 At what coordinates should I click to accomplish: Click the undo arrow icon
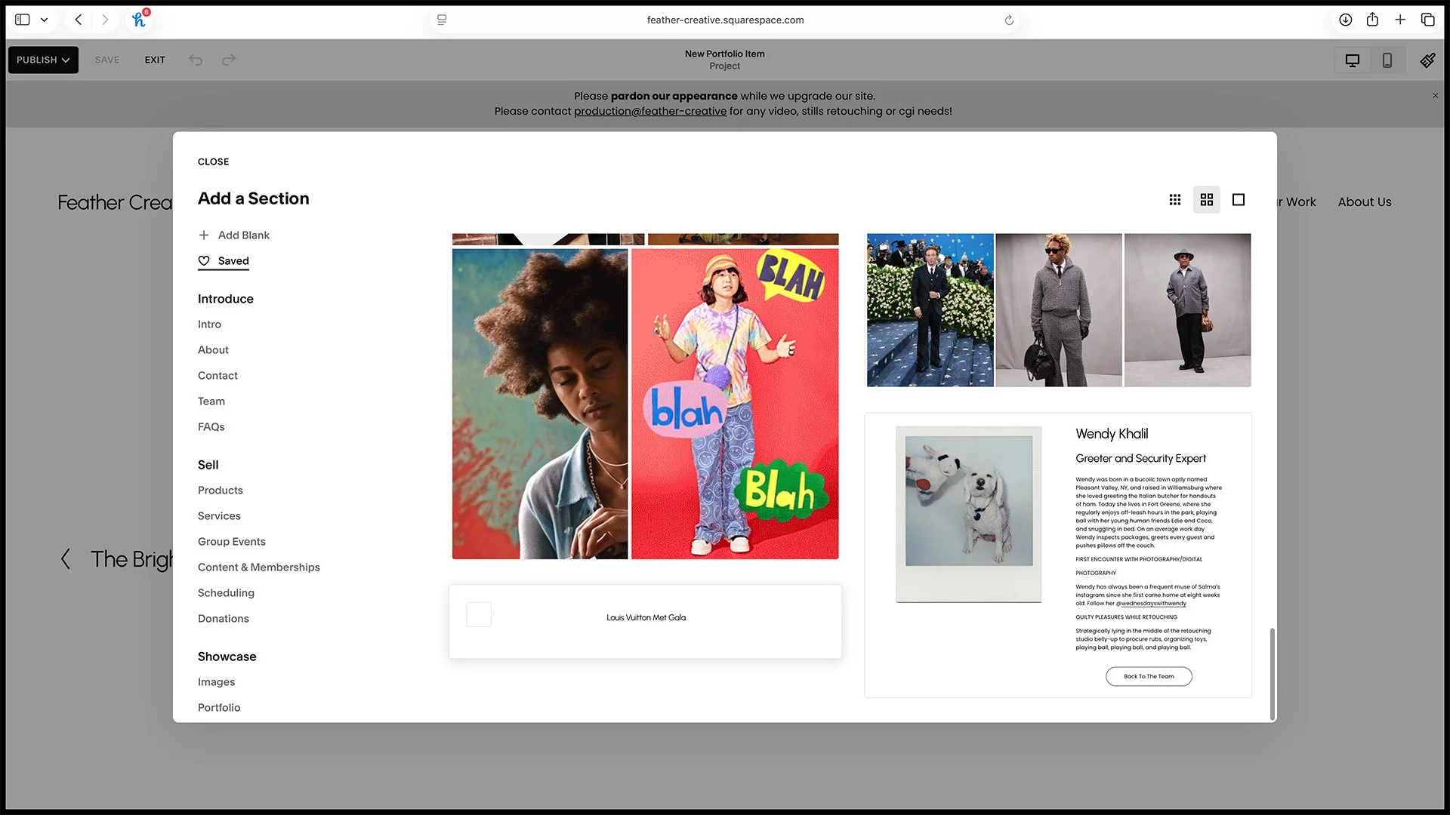click(196, 60)
